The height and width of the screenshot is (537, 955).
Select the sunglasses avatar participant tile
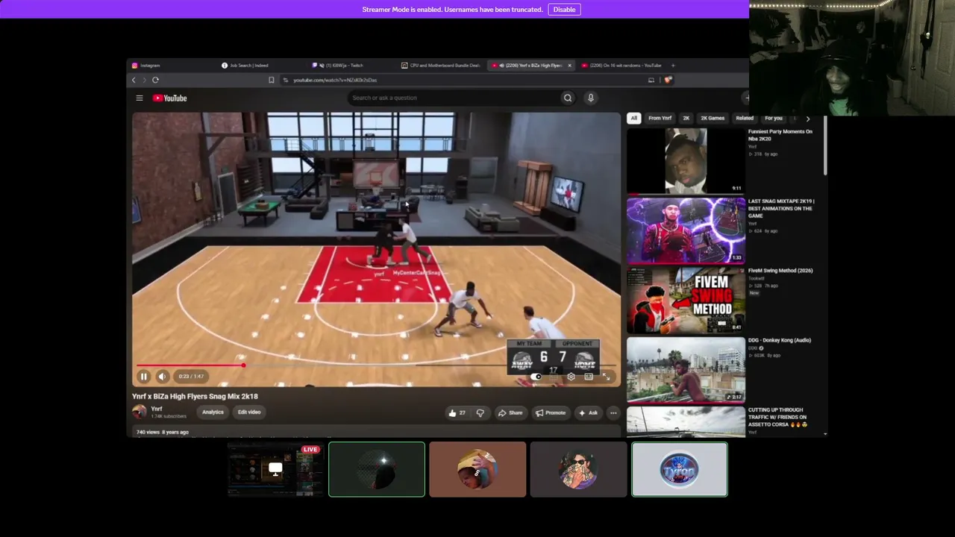click(578, 469)
